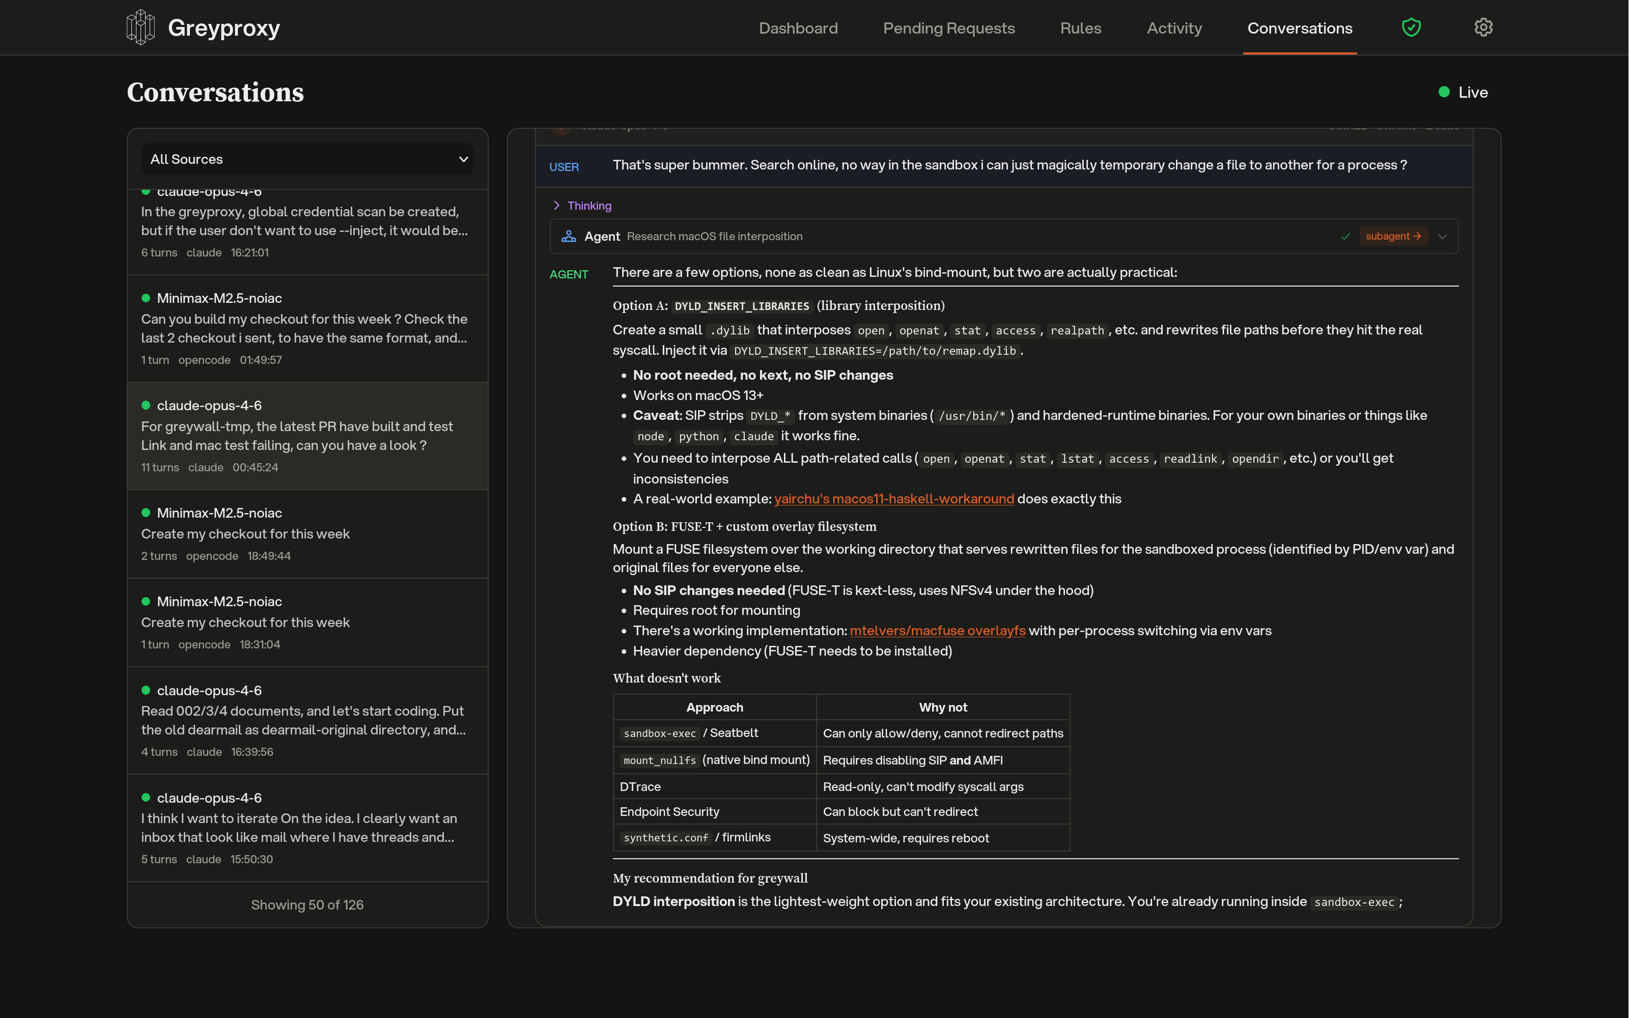The height and width of the screenshot is (1018, 1629).
Task: Open mtelvers/macfuse overlayfs link
Action: coord(937,631)
